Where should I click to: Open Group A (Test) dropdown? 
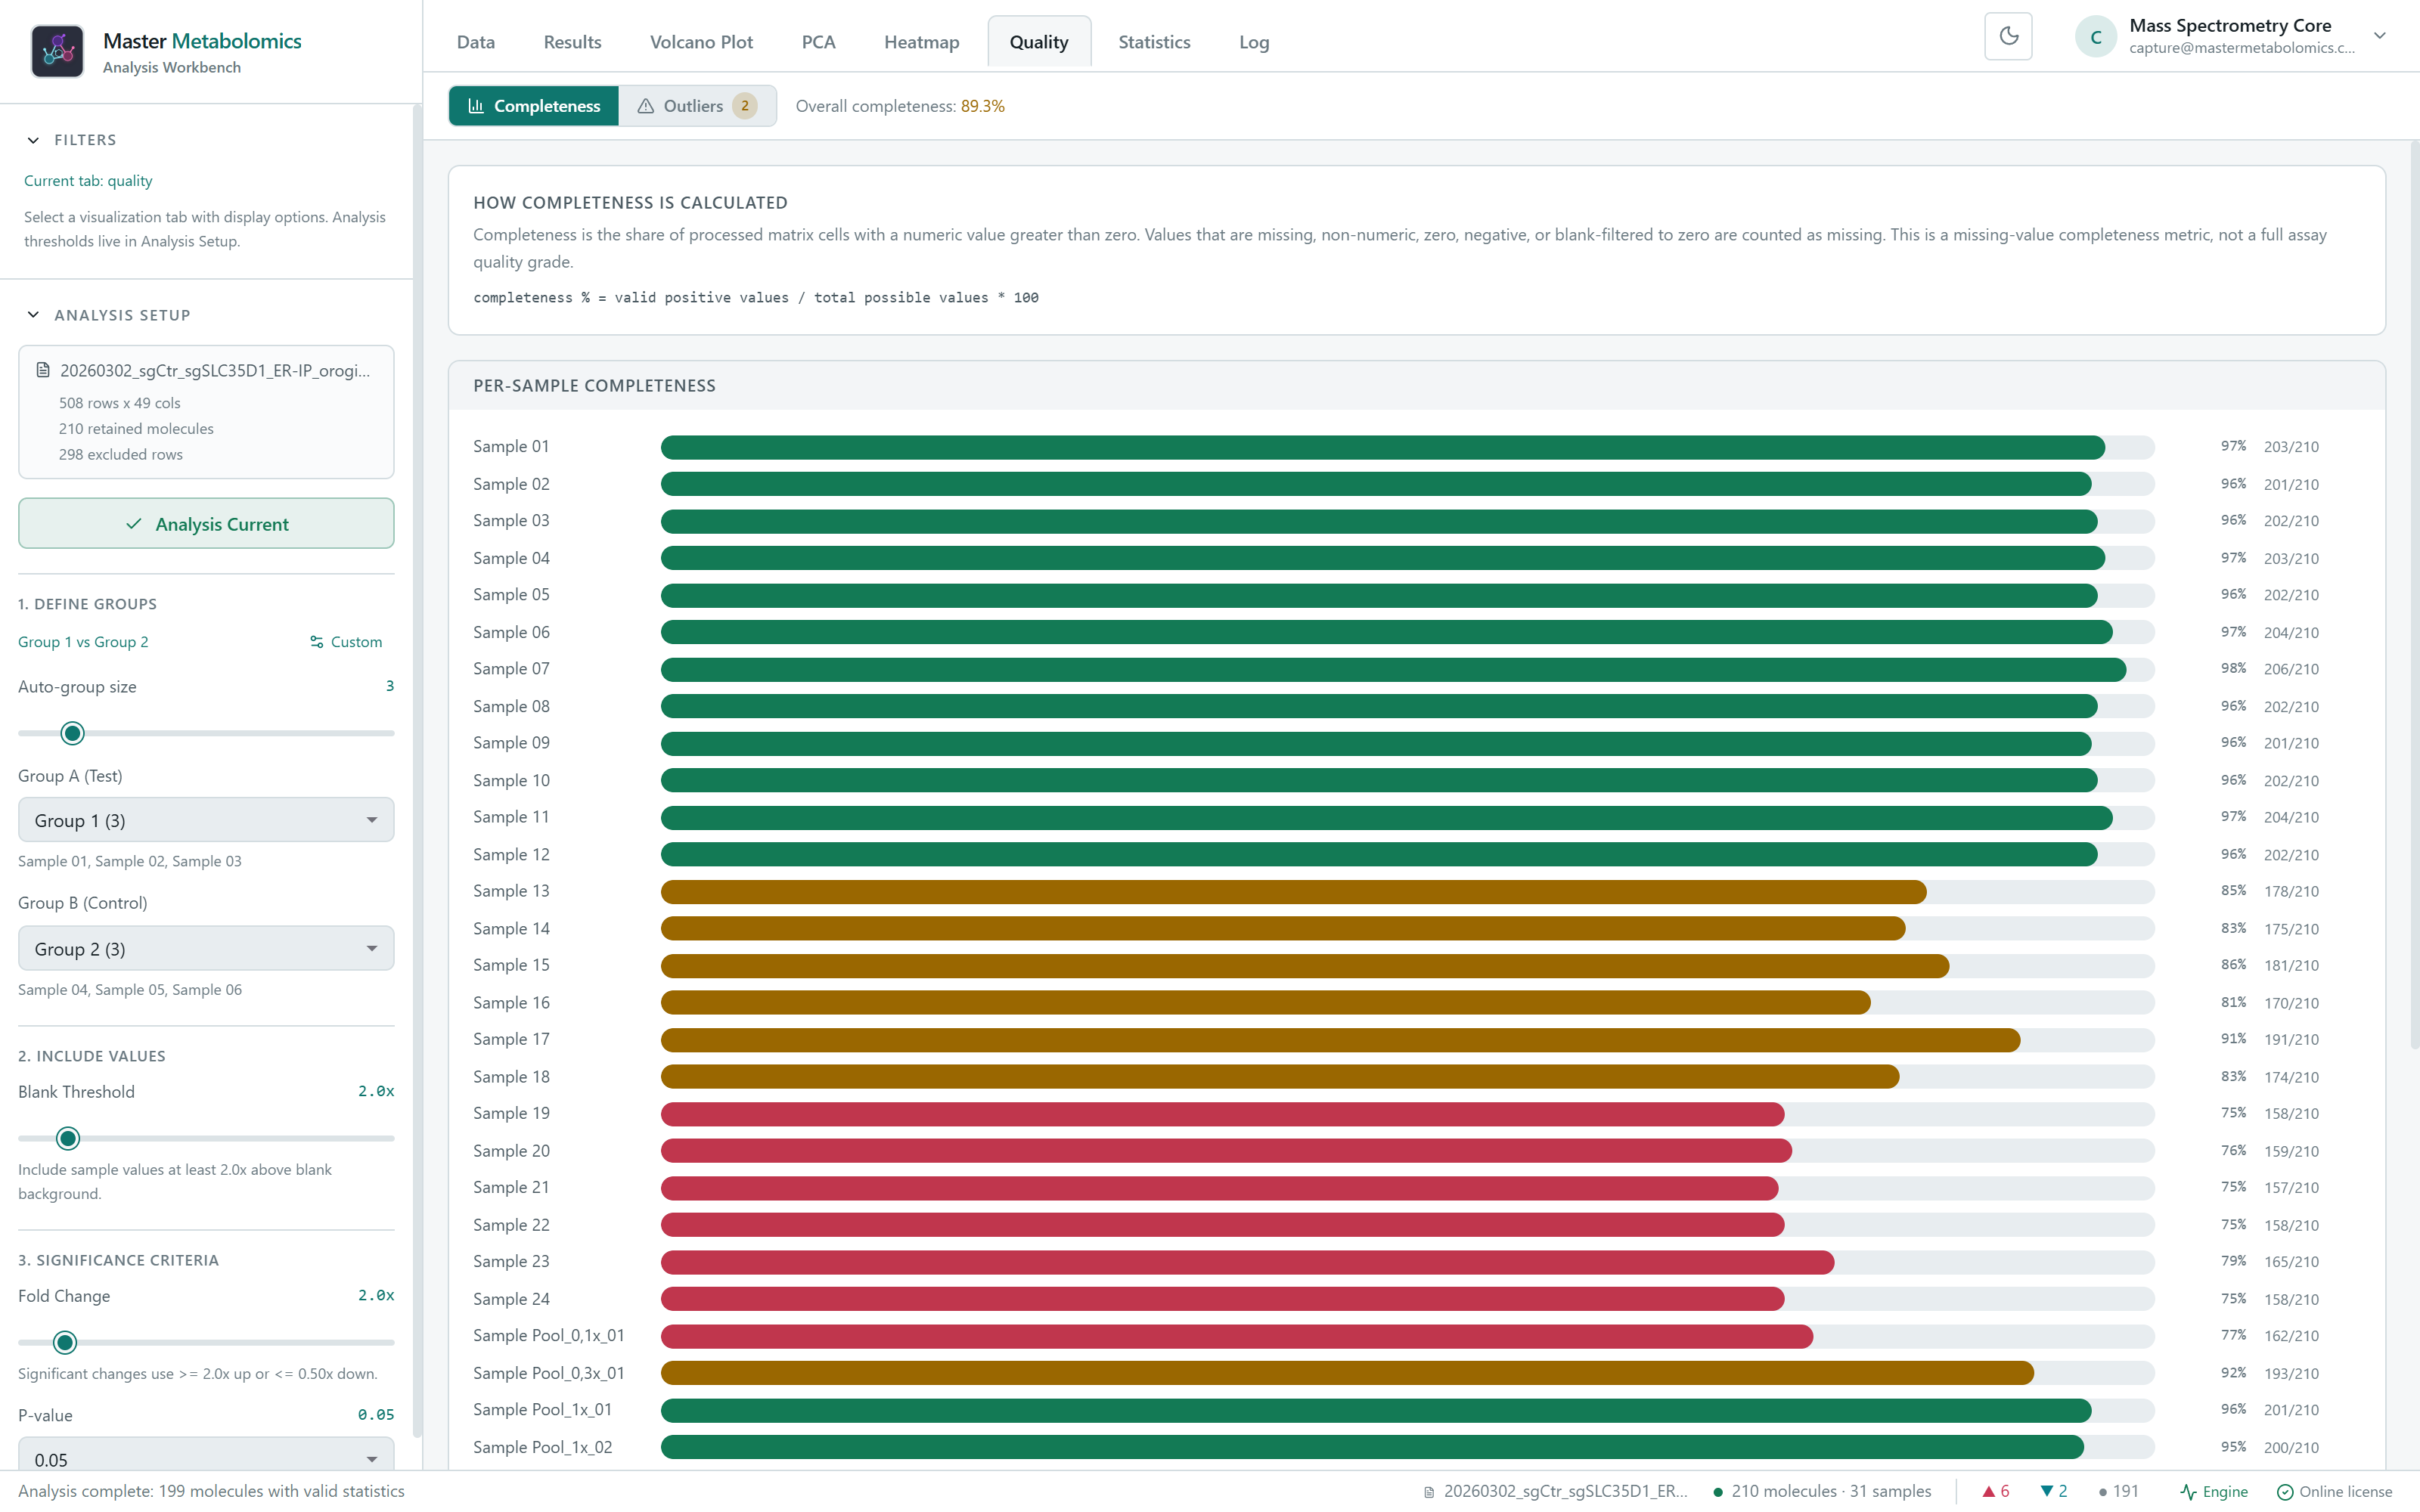pos(206,820)
